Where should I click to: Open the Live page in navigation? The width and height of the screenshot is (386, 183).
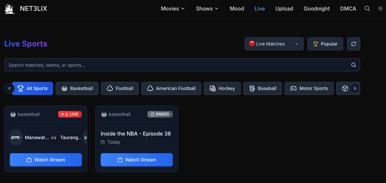pos(259,9)
